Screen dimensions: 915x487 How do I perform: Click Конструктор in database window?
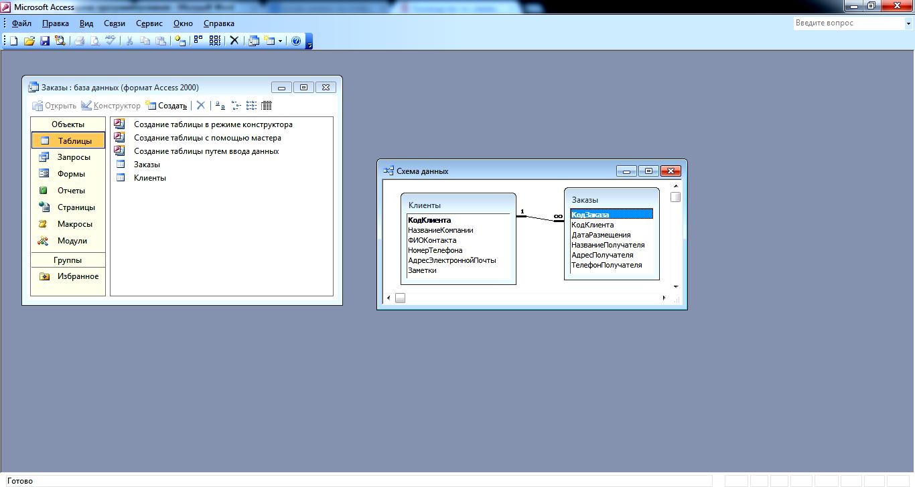pos(111,106)
